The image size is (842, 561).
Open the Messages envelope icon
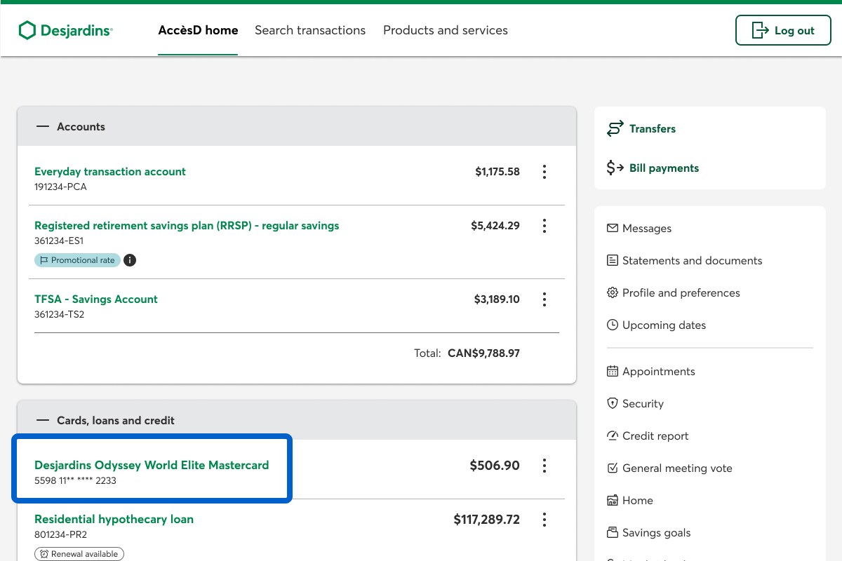click(613, 229)
